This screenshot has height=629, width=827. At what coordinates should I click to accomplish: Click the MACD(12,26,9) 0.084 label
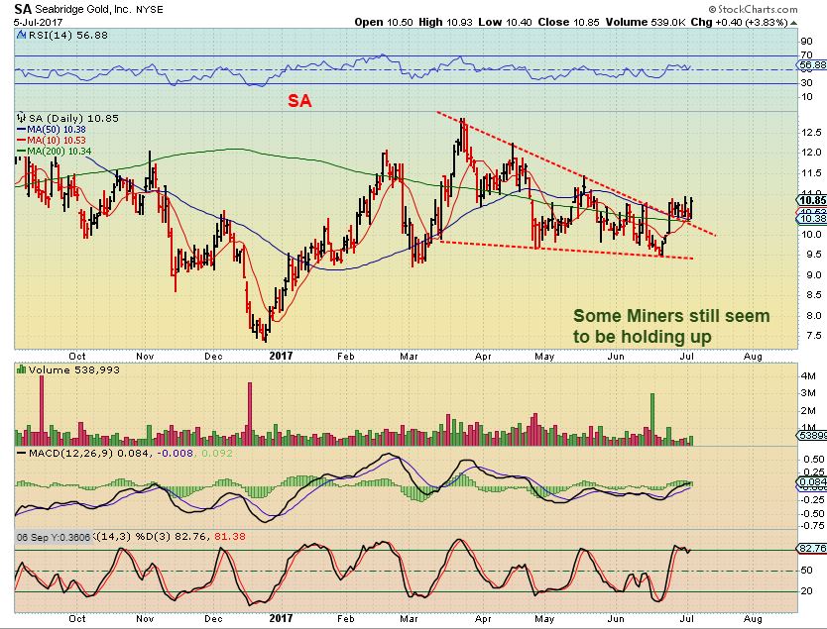[x=89, y=453]
